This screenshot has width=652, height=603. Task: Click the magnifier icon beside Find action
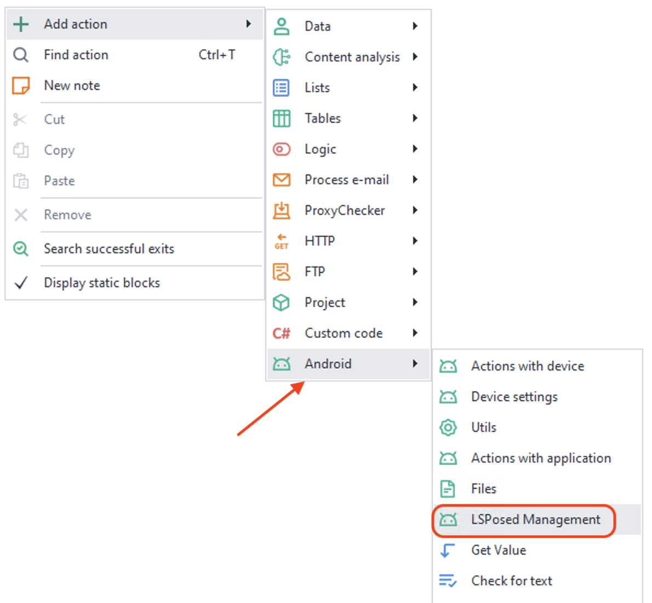click(x=21, y=55)
